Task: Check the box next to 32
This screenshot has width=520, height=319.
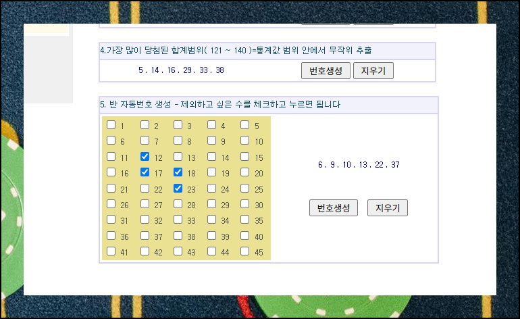Action: pos(145,220)
